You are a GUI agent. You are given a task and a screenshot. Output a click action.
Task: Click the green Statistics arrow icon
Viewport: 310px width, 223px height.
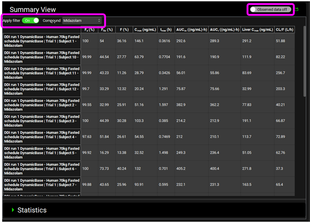13,210
